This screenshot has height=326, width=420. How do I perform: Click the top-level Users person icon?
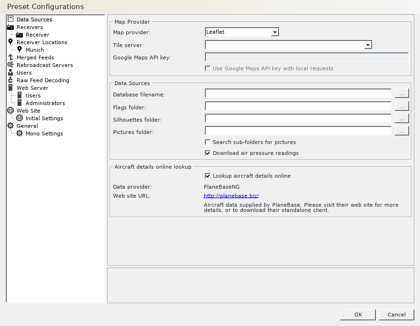[x=10, y=72]
